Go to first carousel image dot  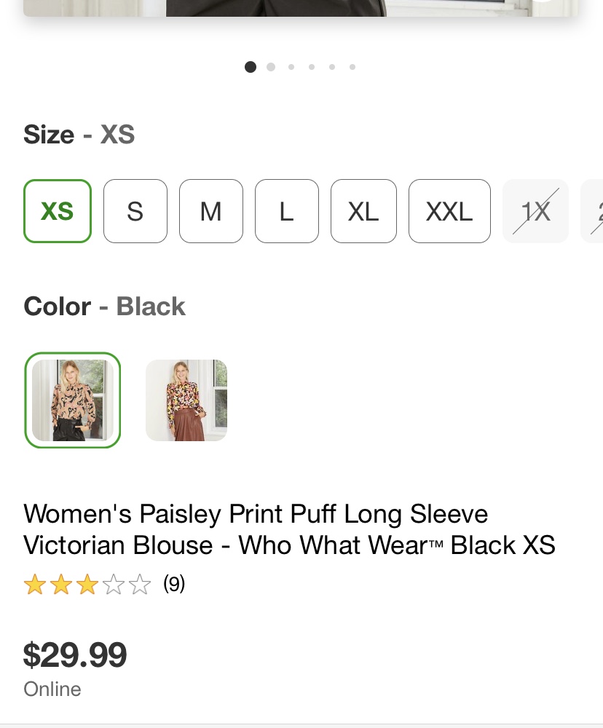(x=251, y=67)
